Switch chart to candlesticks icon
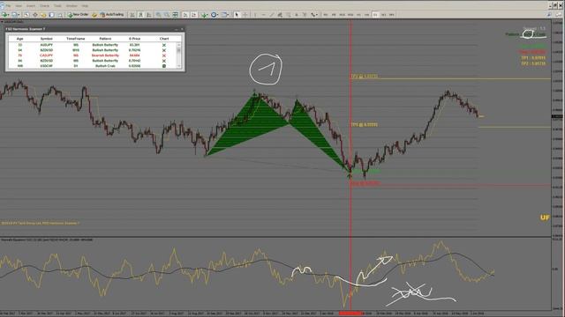565x317 pixels. (x=140, y=15)
